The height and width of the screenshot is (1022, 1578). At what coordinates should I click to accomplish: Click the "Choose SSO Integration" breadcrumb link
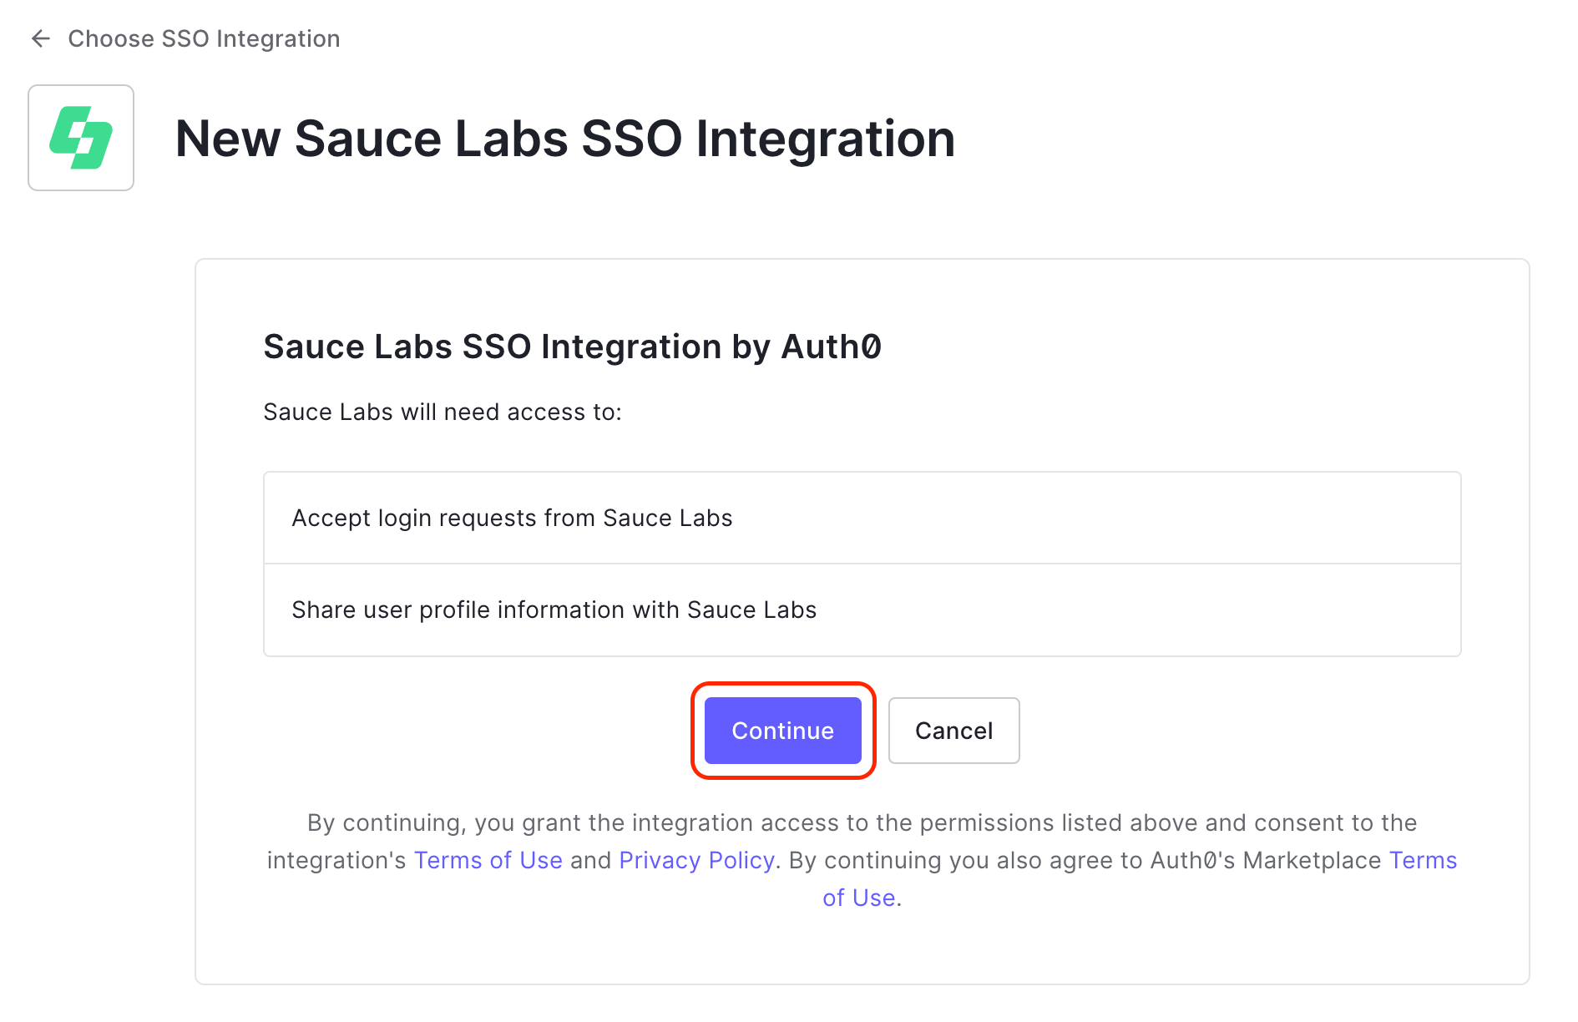coord(204,38)
